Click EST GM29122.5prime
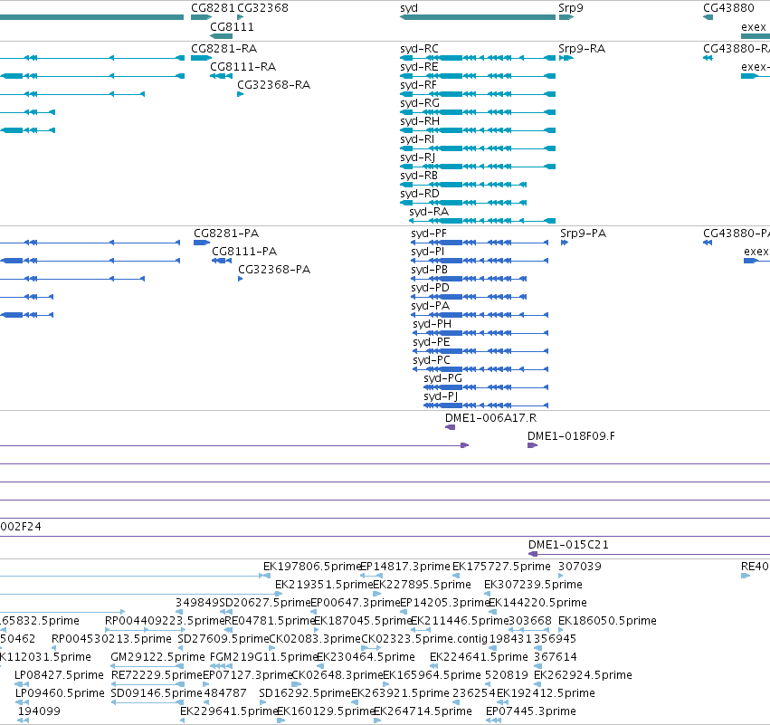This screenshot has height=725, width=770. click(157, 657)
